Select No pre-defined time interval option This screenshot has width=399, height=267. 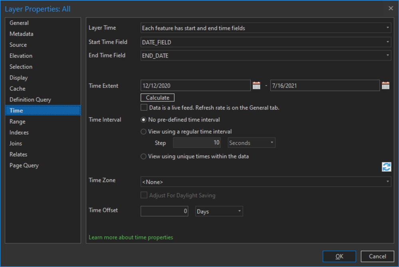coord(144,120)
